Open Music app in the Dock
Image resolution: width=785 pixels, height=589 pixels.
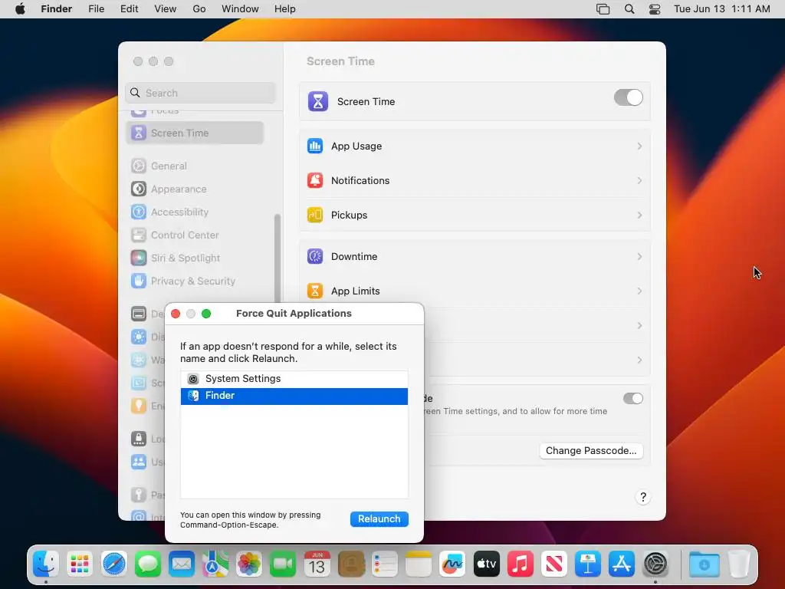[x=521, y=564]
